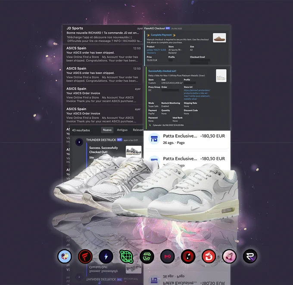This screenshot has height=285, width=293.
Task: Open Patta Exclusive payment dated 26 ago.
Action: coord(187,139)
